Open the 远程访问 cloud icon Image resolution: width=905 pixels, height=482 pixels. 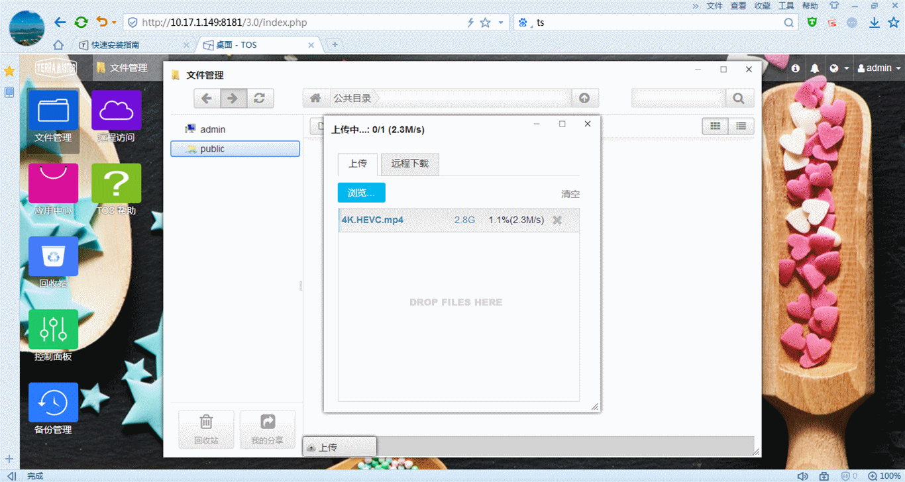[116, 110]
